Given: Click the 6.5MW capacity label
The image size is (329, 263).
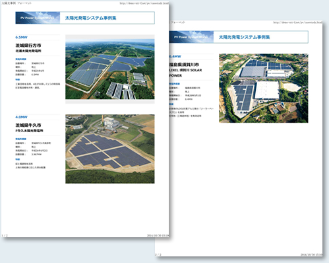Looking at the screenshot, I should (21, 37).
